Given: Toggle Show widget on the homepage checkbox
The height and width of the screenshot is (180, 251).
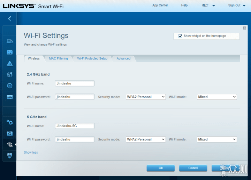Looking at the screenshot, I should [180, 36].
